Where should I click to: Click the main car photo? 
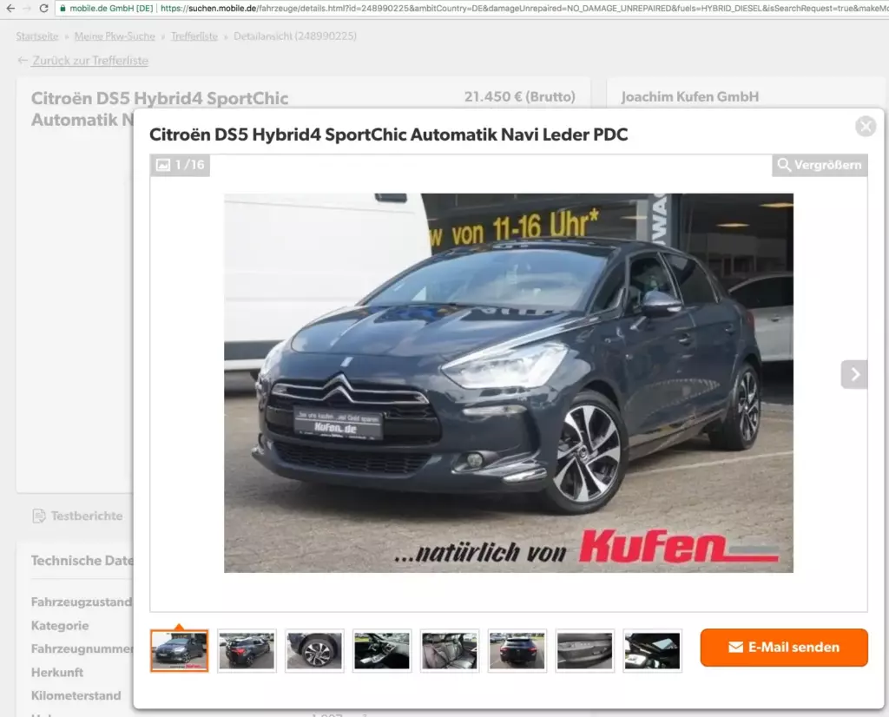(x=509, y=383)
